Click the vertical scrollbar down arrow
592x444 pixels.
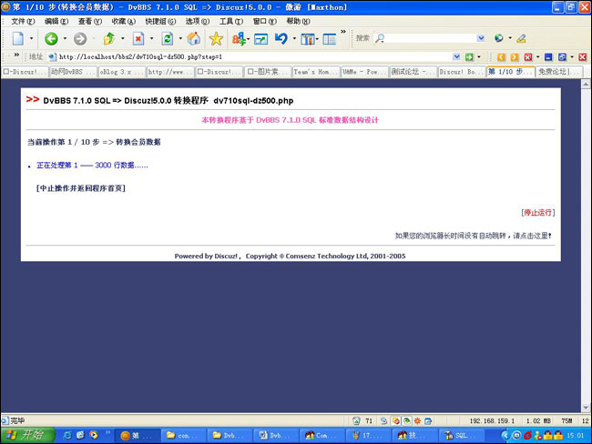click(x=586, y=408)
